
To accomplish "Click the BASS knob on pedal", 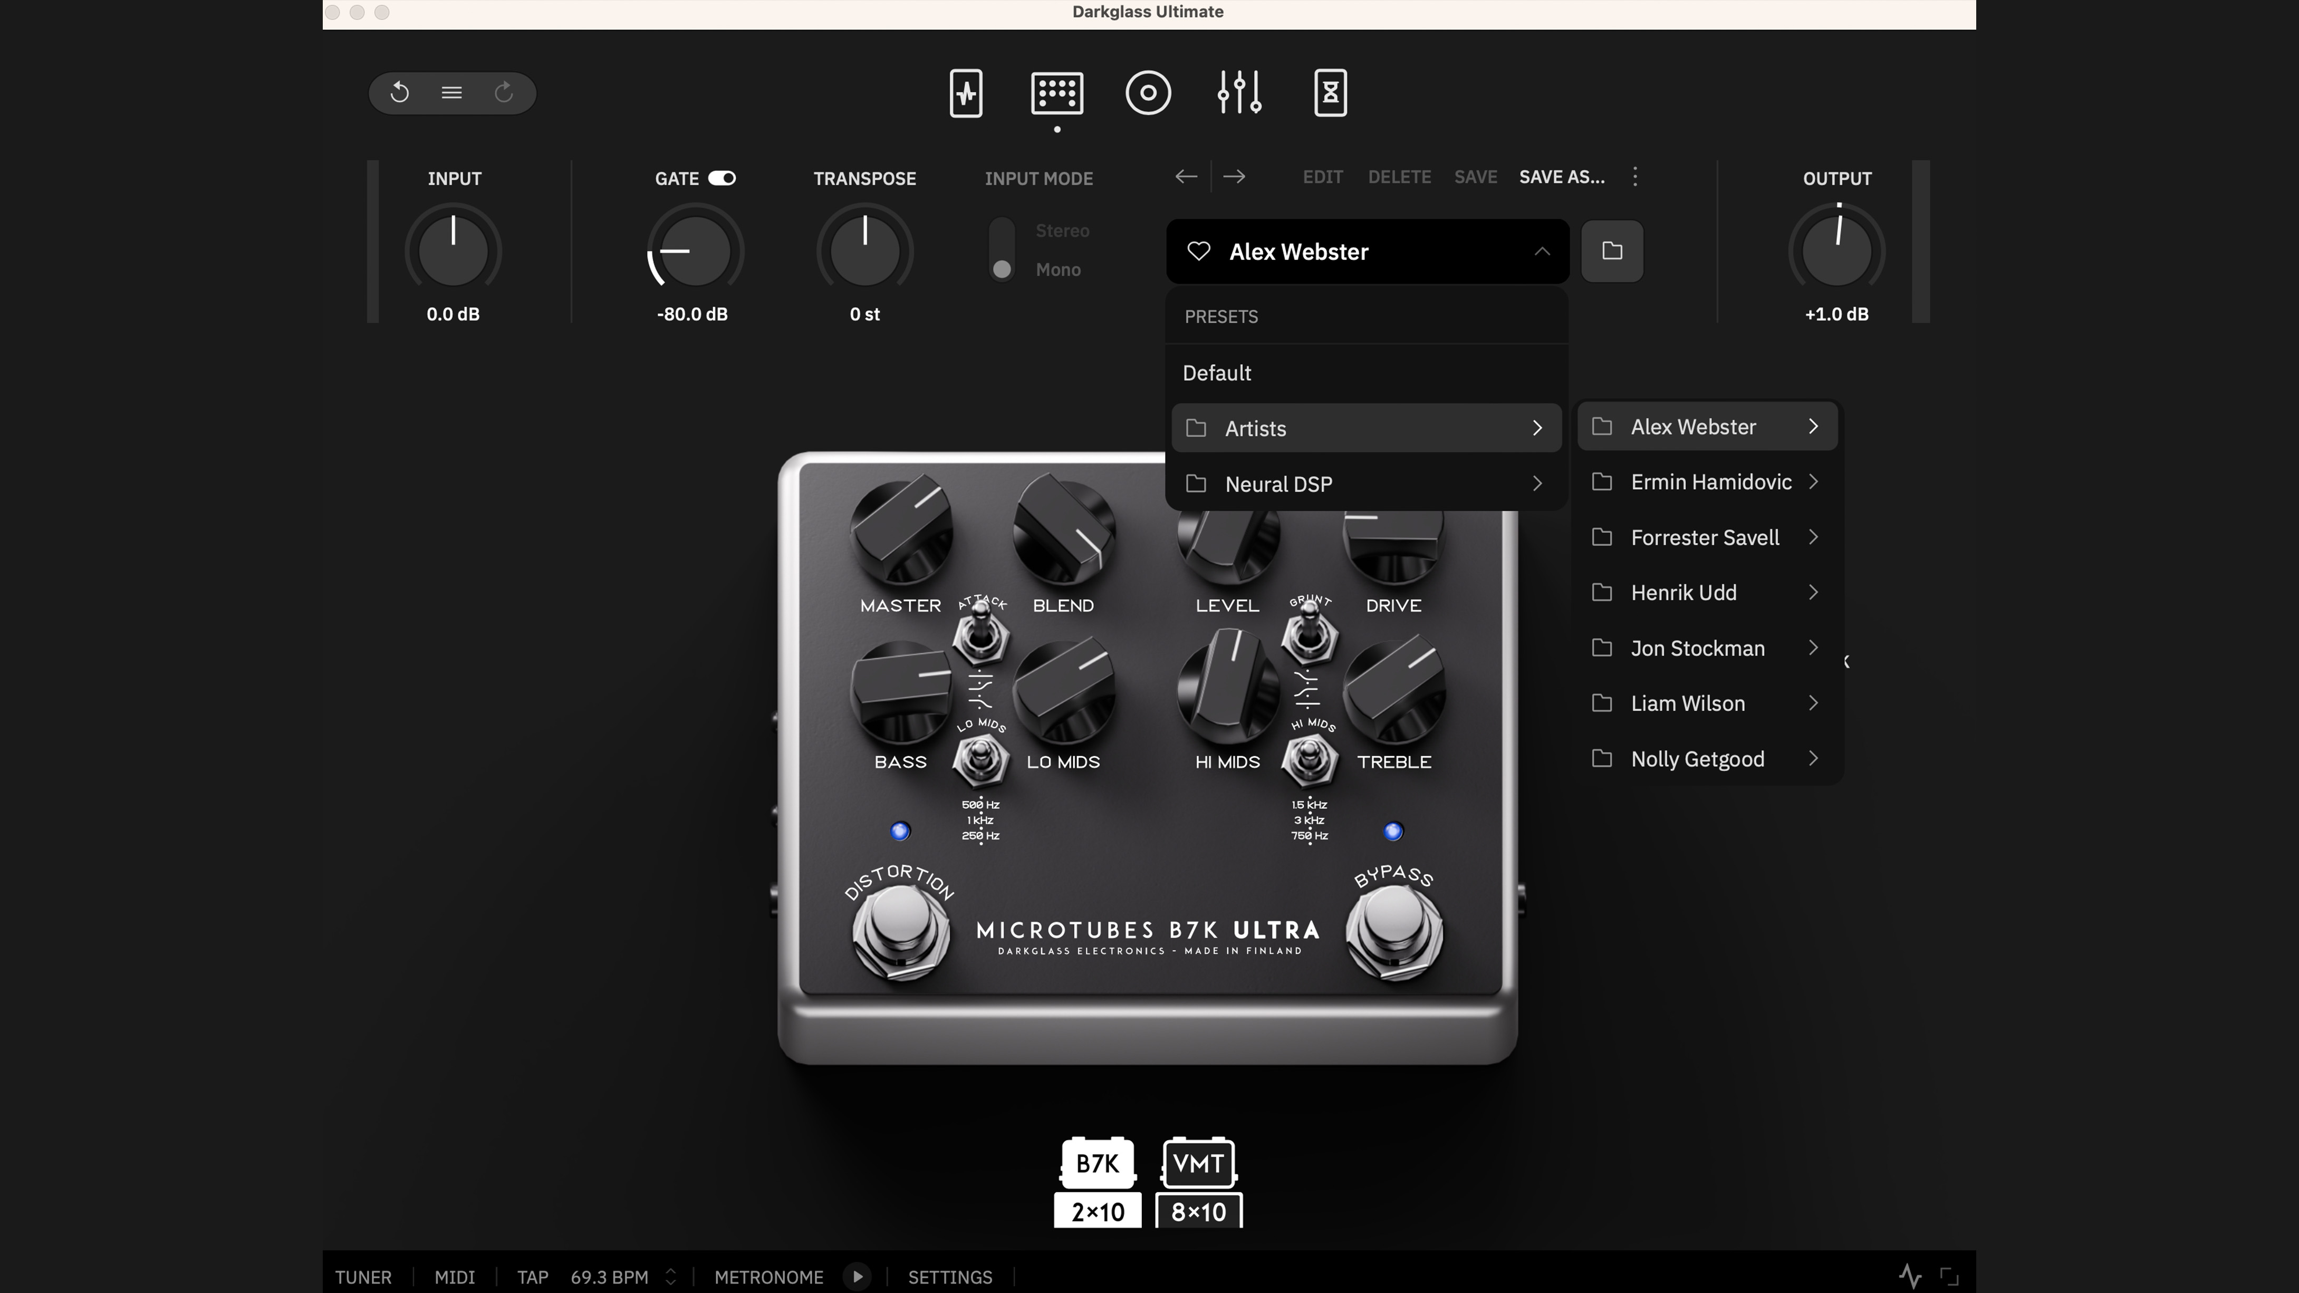I will tap(900, 691).
